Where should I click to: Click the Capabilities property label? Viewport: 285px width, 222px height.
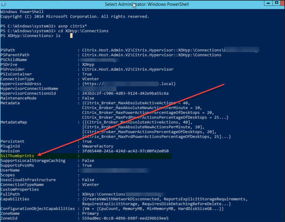point(15,199)
